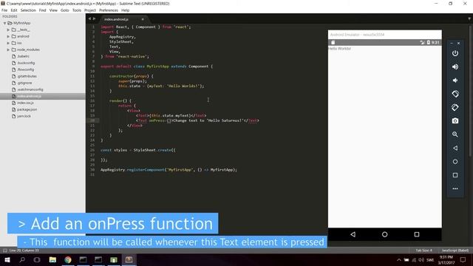Open the Help menu

point(125,10)
